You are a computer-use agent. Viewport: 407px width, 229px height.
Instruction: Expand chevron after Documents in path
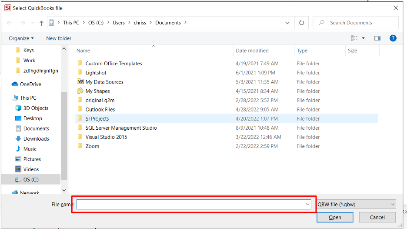pos(185,23)
